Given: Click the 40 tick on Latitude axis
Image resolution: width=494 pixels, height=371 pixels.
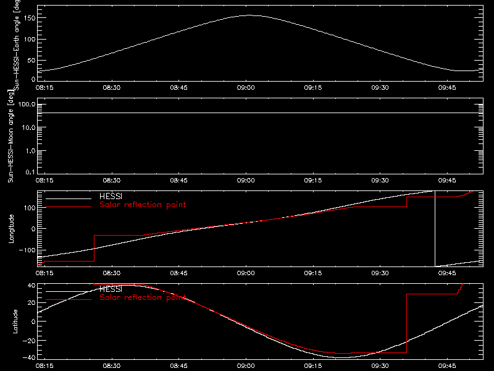Looking at the screenshot, I should point(31,286).
